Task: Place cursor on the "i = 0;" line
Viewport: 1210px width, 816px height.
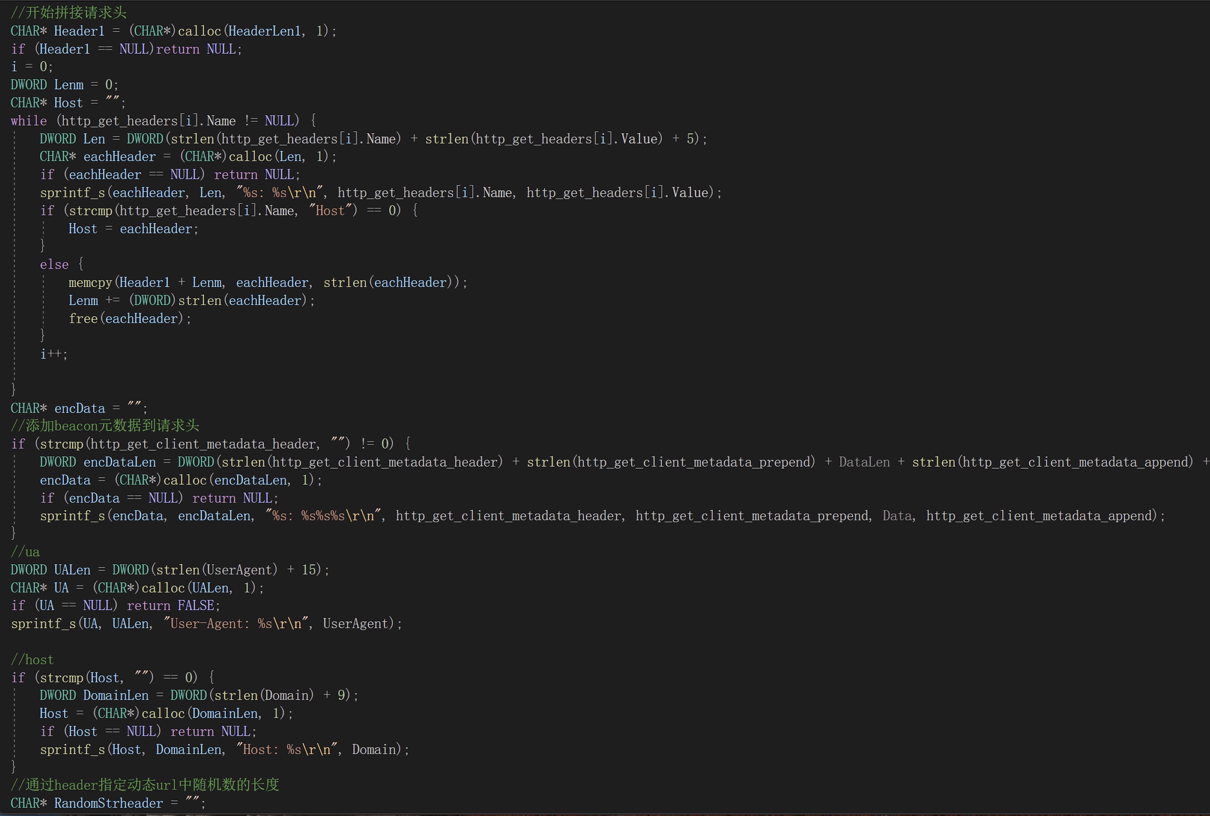Action: pyautogui.click(x=31, y=66)
